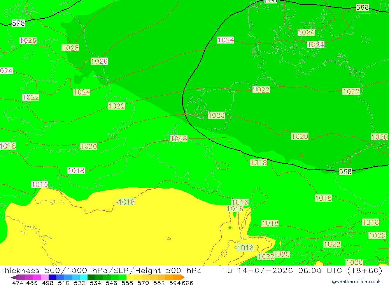This screenshot has width=389, height=285.
Task: Click the legend value 606
Action: click(187, 283)
